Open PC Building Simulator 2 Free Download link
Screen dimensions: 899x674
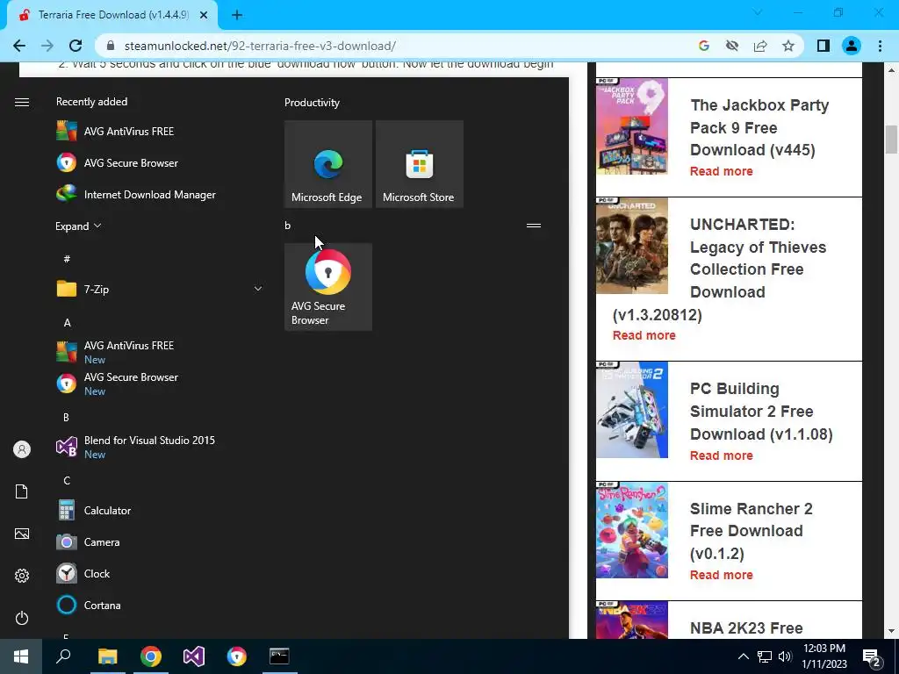761,411
